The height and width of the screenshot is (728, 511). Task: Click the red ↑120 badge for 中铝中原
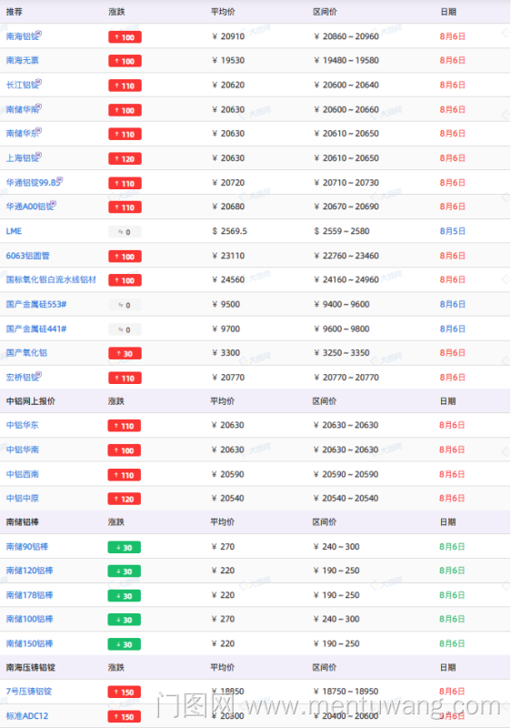pos(125,500)
